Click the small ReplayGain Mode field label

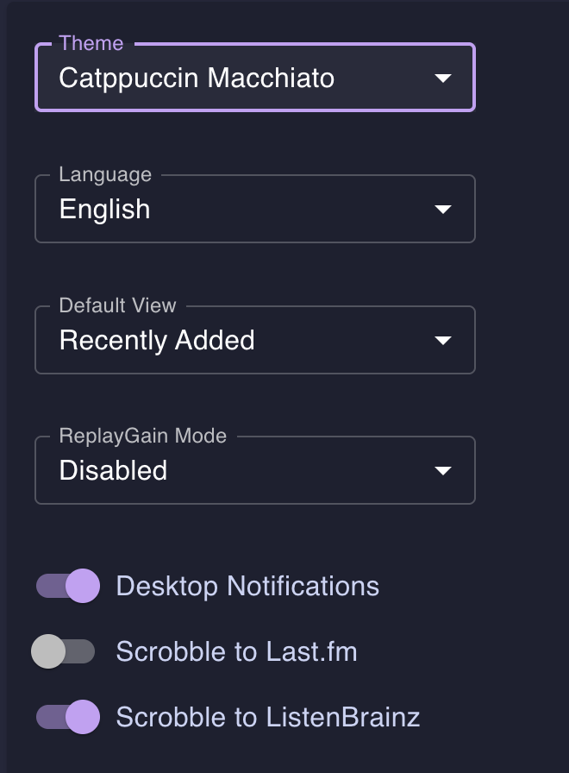[143, 436]
